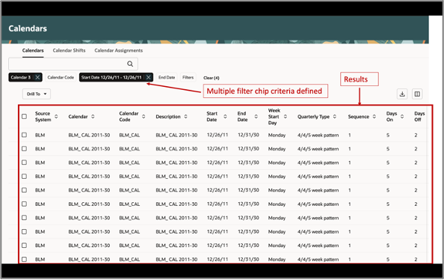Switch to the Calendar Assignments tab
444x280 pixels.
[x=119, y=50]
